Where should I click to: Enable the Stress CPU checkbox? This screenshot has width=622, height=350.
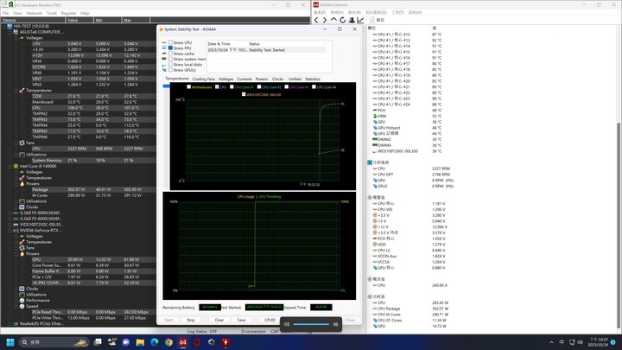[x=170, y=42]
